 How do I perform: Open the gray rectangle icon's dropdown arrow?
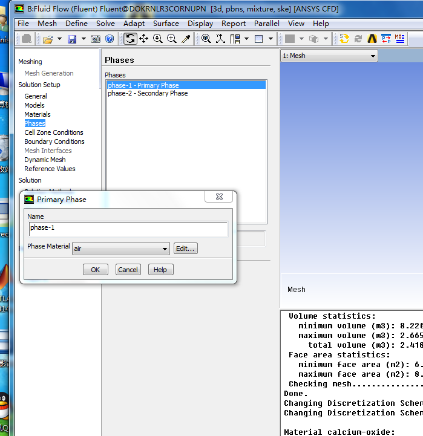[x=301, y=39]
